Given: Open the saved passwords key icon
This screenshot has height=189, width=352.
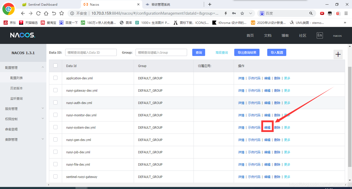Looking at the screenshot, I should click(234, 13).
